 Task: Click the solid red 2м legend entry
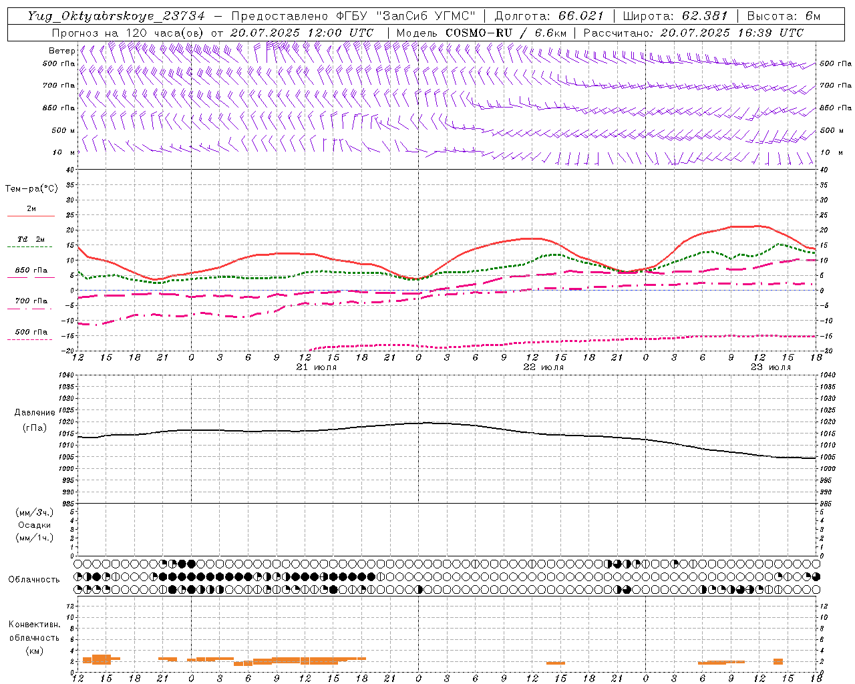tap(31, 209)
